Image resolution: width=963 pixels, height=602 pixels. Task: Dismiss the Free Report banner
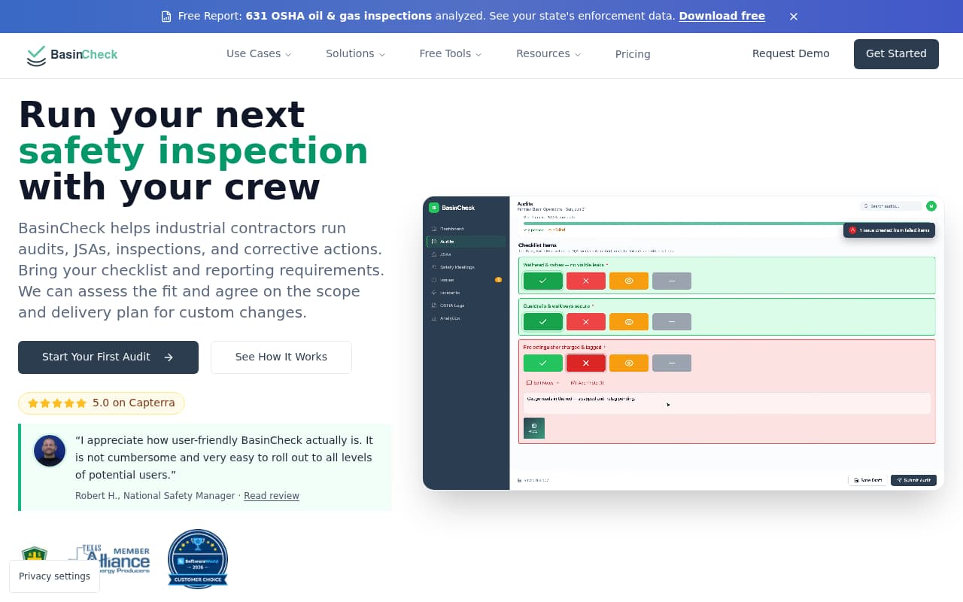click(x=793, y=17)
